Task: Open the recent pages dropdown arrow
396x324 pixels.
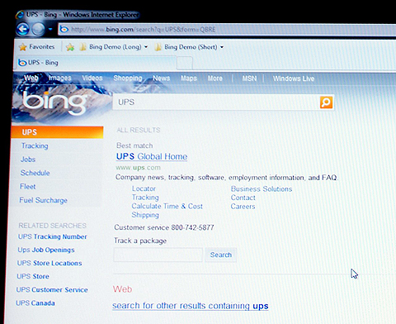Action: [x=50, y=29]
